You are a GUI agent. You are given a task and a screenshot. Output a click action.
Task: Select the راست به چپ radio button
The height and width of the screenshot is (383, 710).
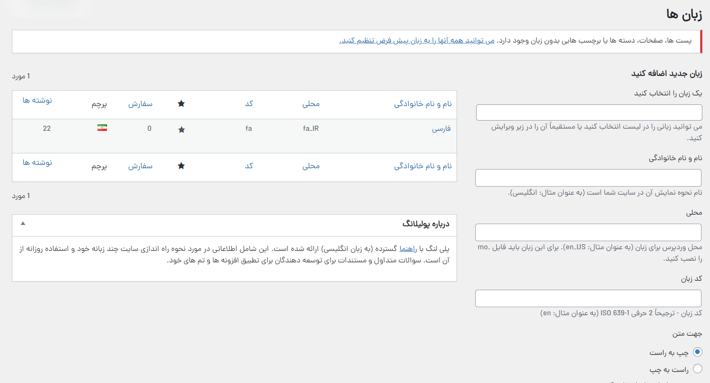[x=697, y=369]
